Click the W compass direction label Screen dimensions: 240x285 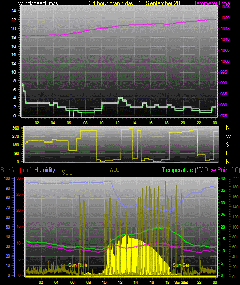click(x=228, y=136)
